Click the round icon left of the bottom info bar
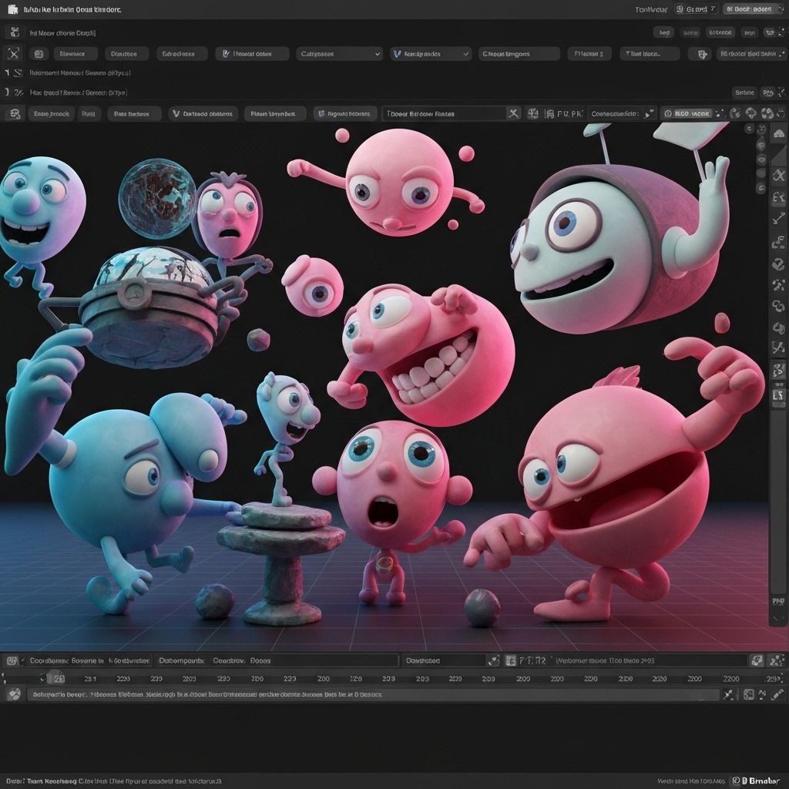Viewport: 789px width, 789px height. [13, 694]
